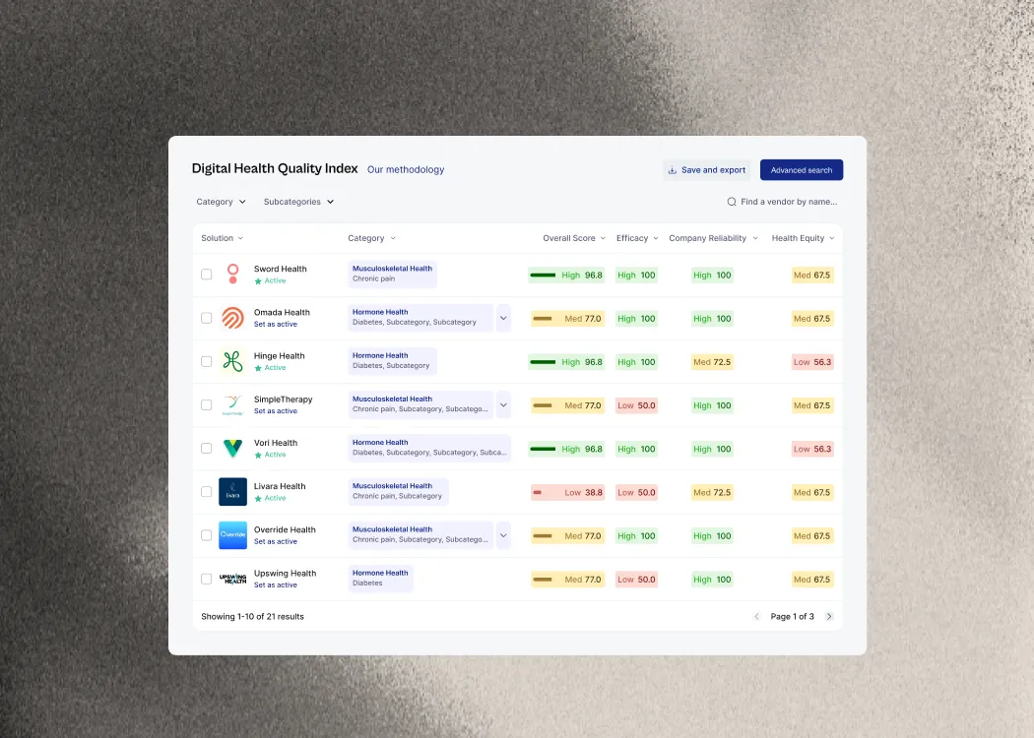Click Sword Health overall score bar
The image size is (1034, 738).
(566, 275)
